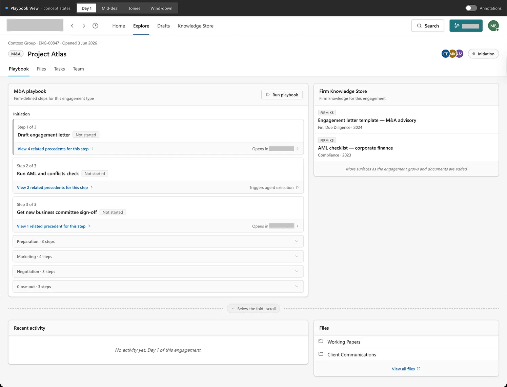Click the Working Papers folder icon
Image resolution: width=507 pixels, height=387 pixels.
(321, 342)
